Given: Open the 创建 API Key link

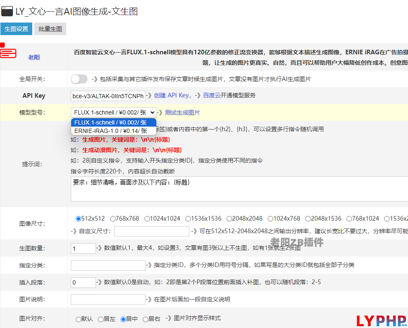Looking at the screenshot, I should [171, 96].
